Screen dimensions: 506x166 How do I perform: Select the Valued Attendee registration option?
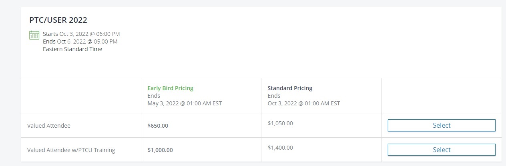pyautogui.click(x=441, y=125)
